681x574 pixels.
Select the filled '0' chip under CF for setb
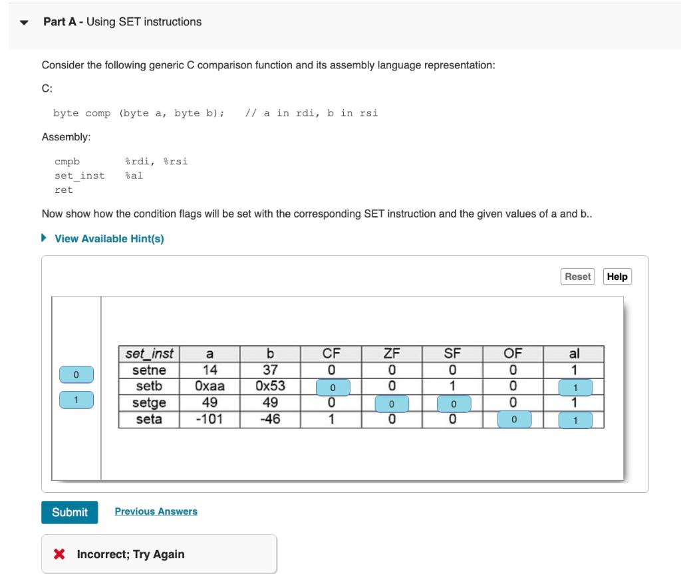coord(332,387)
